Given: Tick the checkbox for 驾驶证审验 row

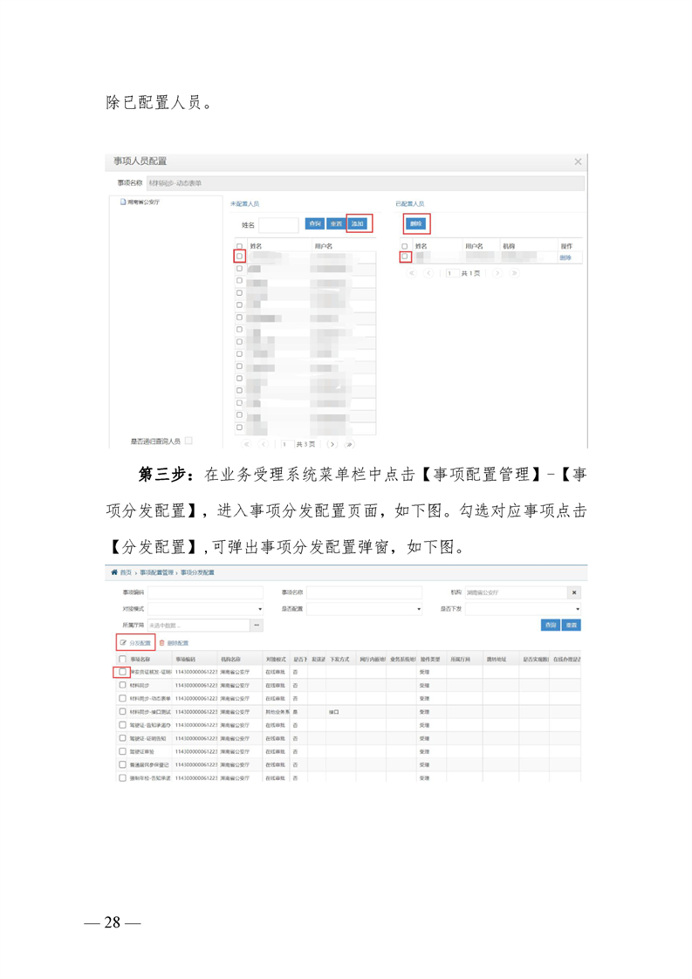Looking at the screenshot, I should point(122,751).
